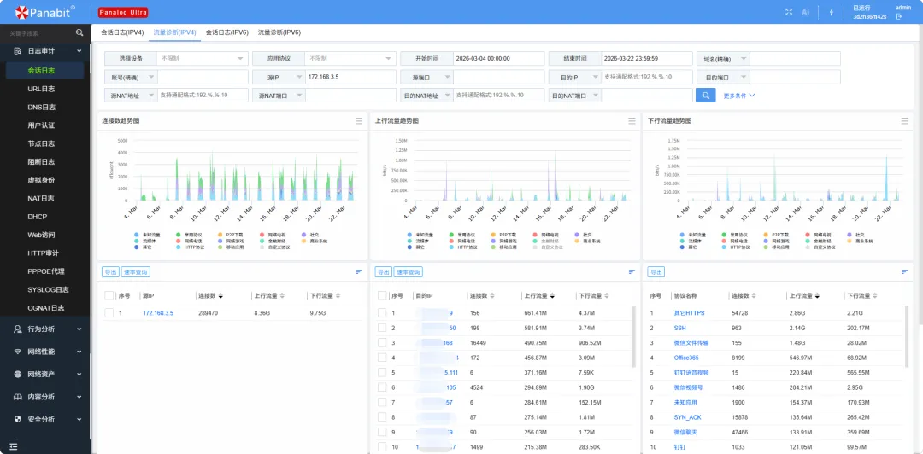Toggle select-all checkbox in destination IP table

[382, 296]
